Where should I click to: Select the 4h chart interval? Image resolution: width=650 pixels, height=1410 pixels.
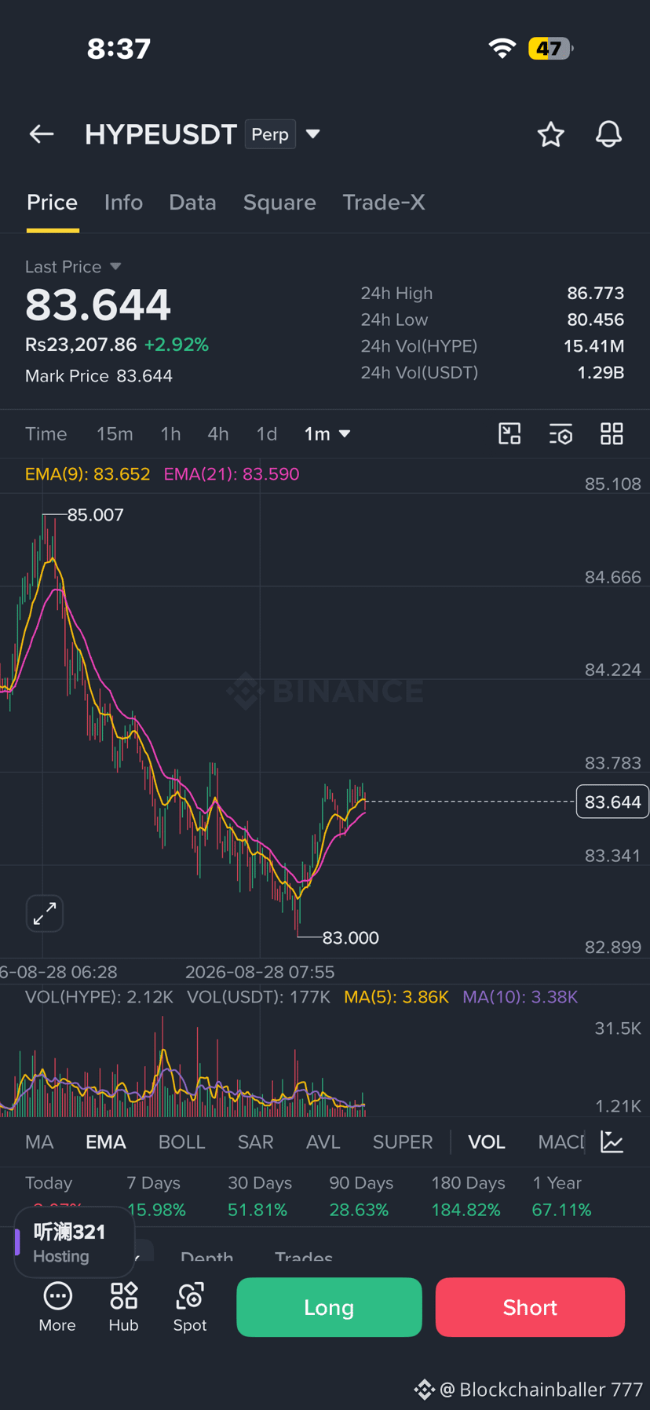(218, 434)
